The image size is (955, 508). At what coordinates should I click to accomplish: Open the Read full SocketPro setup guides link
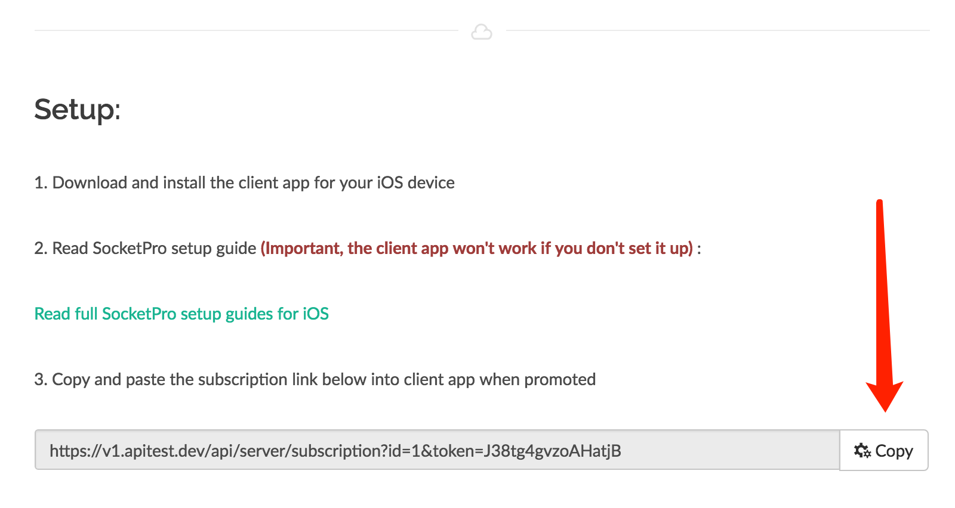181,314
